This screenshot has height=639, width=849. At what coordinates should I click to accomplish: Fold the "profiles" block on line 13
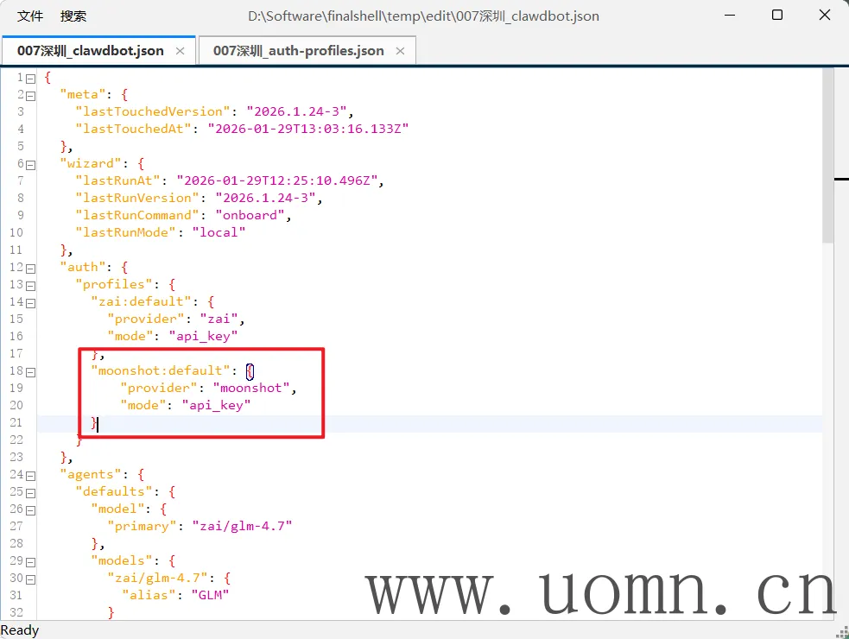[x=31, y=285]
